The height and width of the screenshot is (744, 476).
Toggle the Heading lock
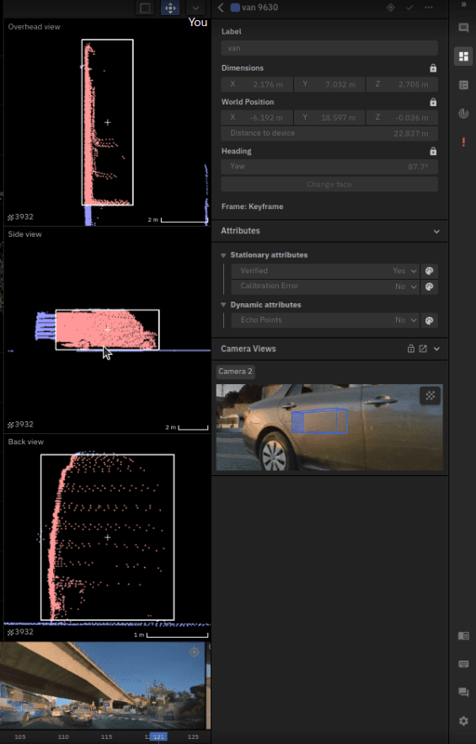coord(433,152)
